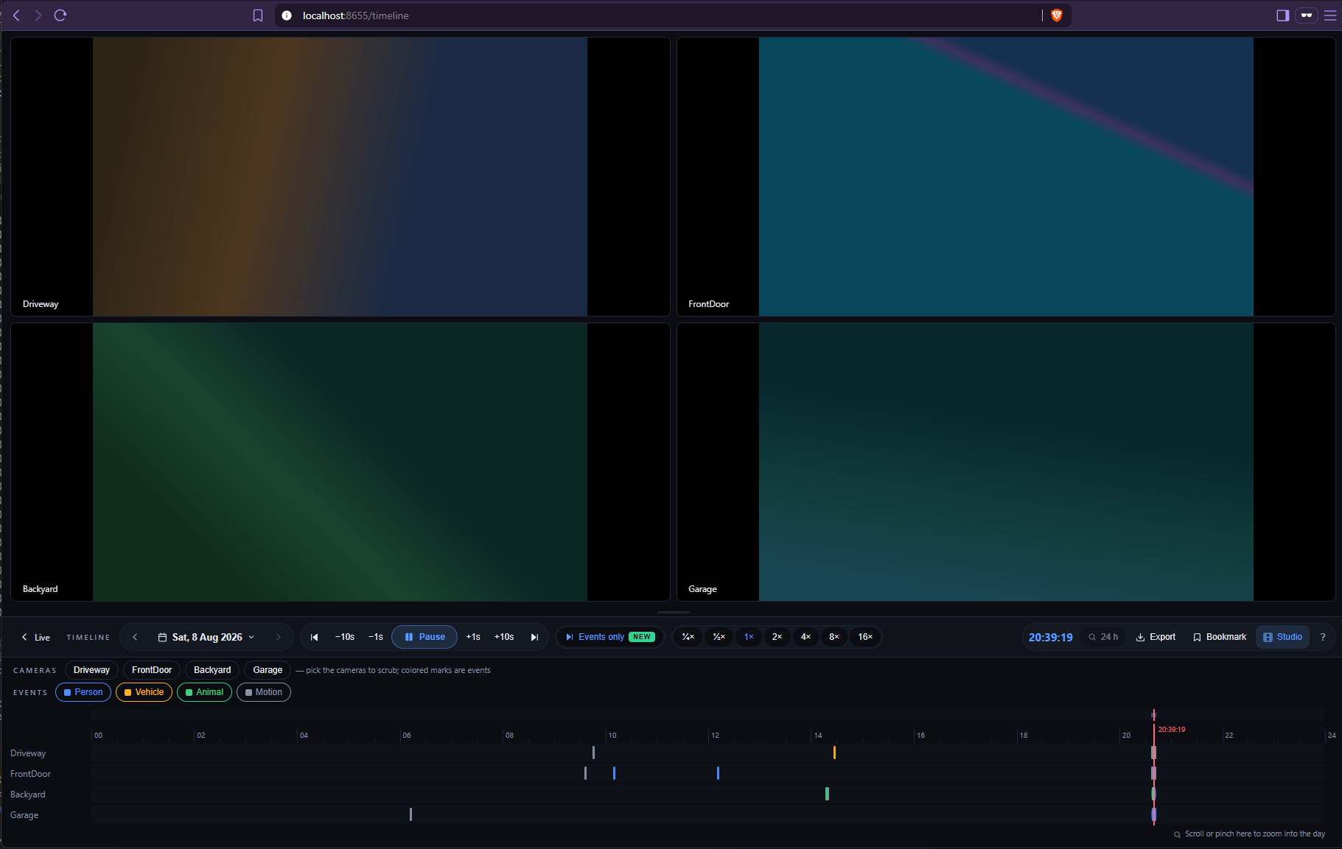Click the gray motion mark on Garage row
This screenshot has height=849, width=1342.
click(x=410, y=814)
